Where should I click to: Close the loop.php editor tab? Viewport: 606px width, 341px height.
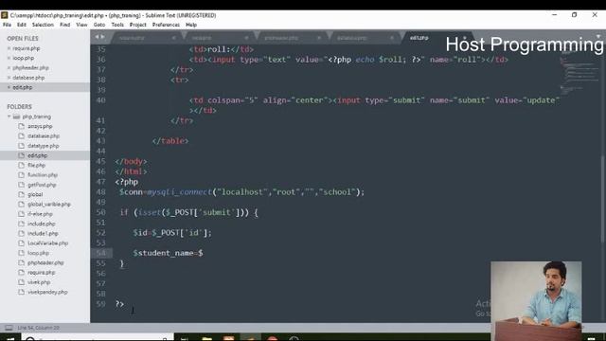click(246, 38)
